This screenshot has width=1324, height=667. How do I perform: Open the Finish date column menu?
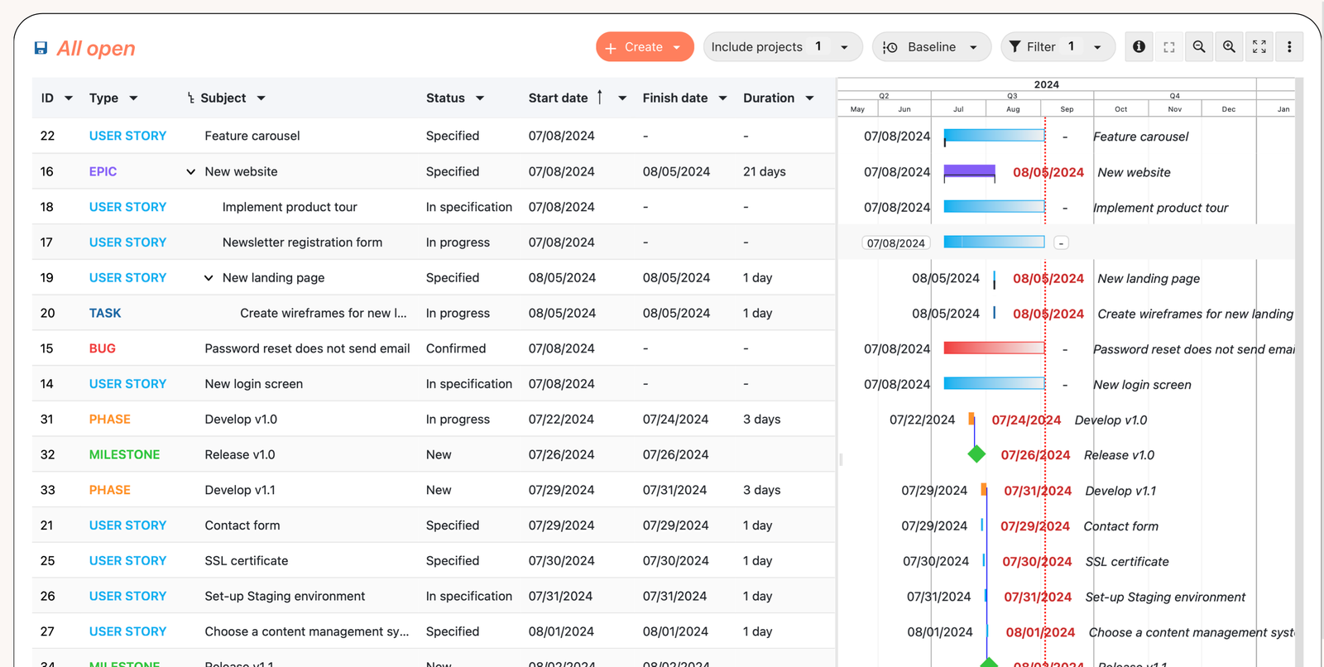(x=722, y=98)
